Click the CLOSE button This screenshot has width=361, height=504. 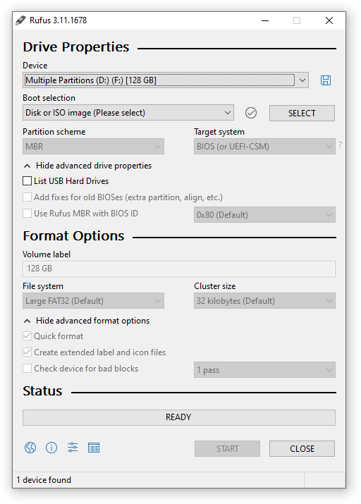(x=302, y=449)
